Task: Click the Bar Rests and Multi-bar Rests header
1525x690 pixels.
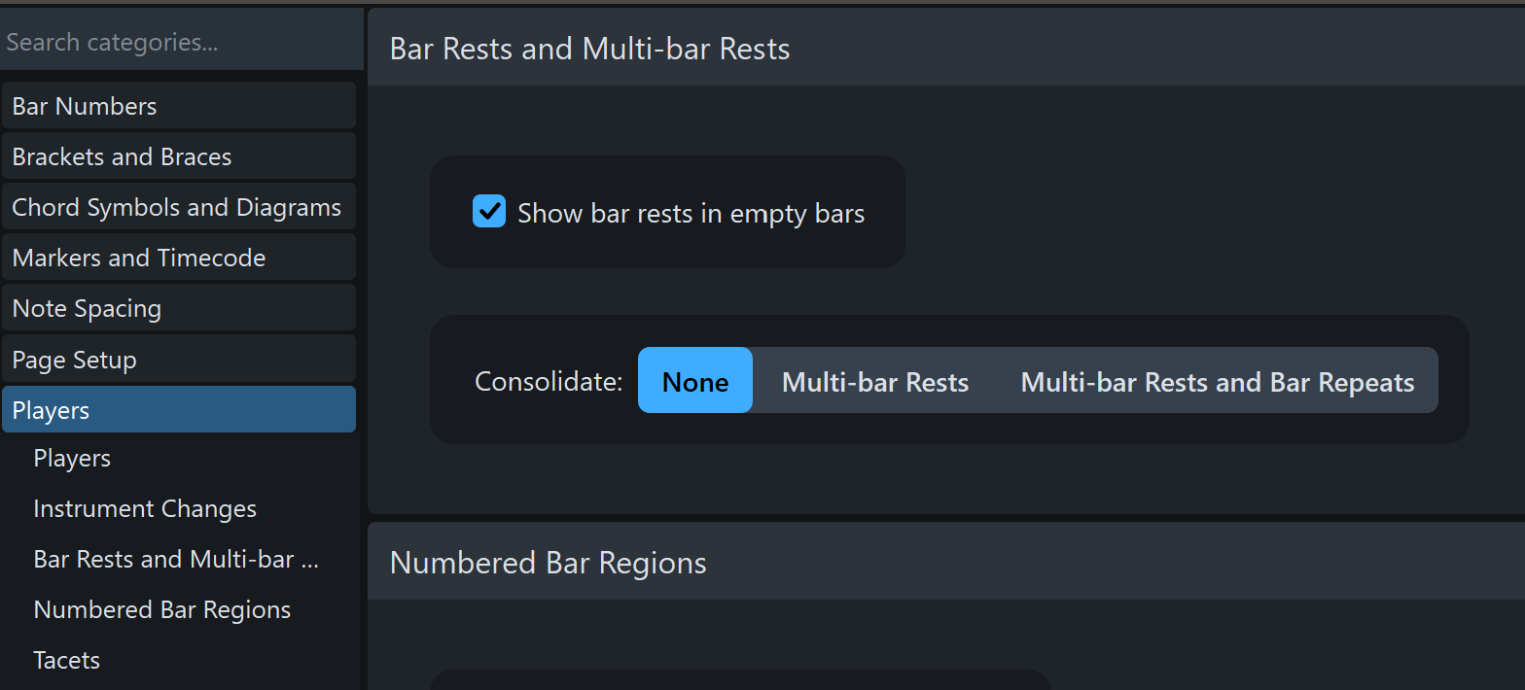Action: (589, 49)
